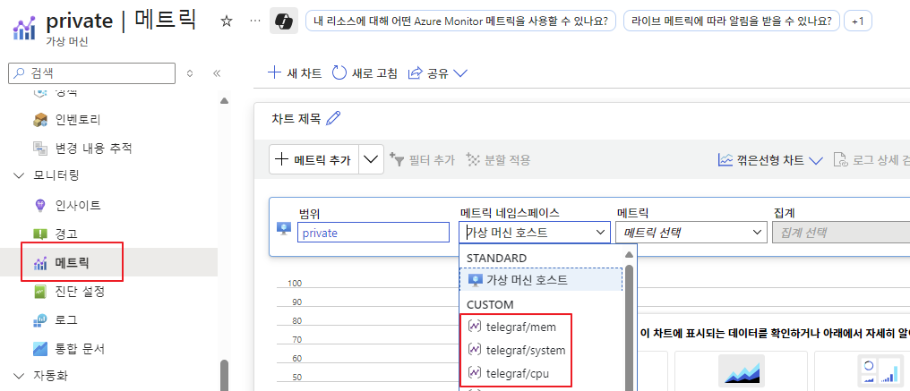Open the 꺾은선형 차트 chart type dropdown
This screenshot has width=910, height=391.
(770, 160)
